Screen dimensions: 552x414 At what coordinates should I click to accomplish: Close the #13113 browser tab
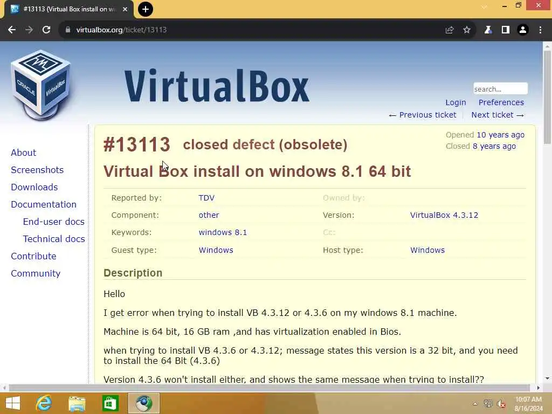125,9
